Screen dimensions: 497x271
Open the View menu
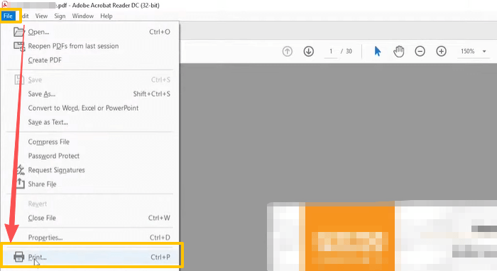pyautogui.click(x=41, y=16)
